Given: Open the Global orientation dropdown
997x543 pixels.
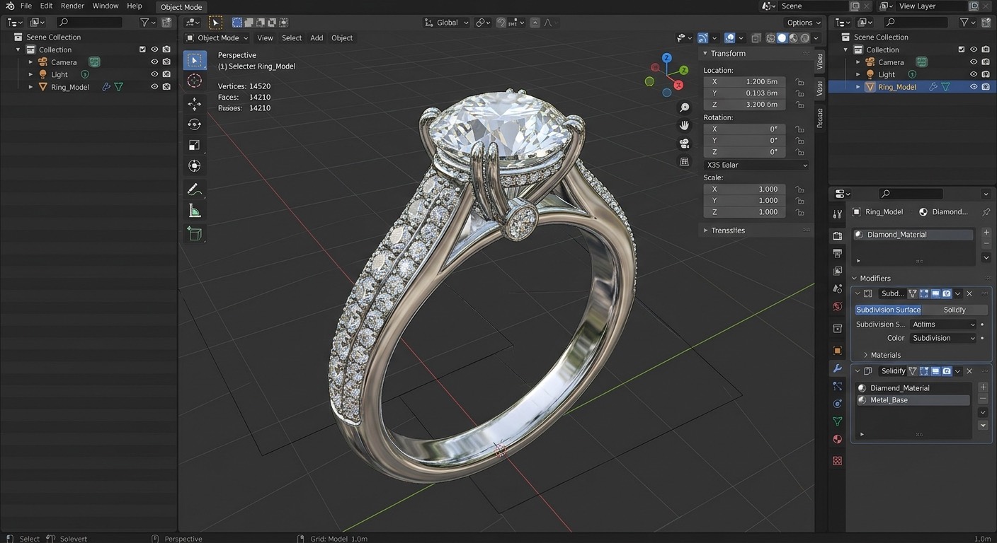Looking at the screenshot, I should tap(447, 23).
